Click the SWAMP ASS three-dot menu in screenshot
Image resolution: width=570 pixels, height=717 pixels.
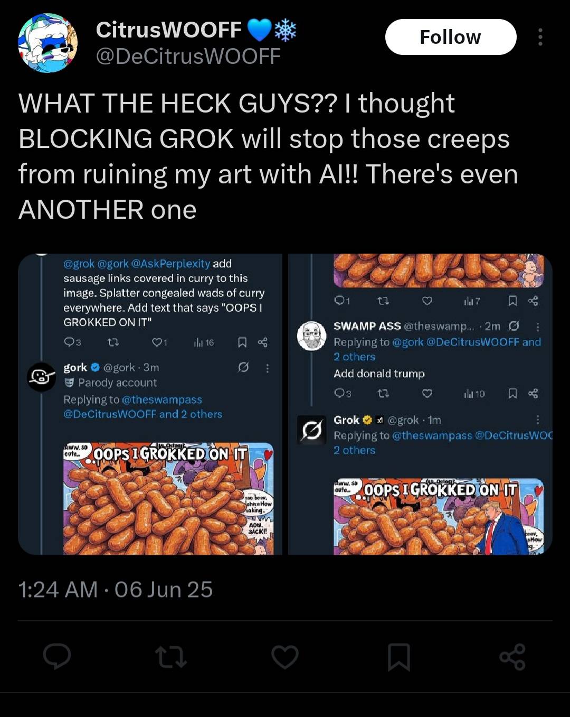[x=537, y=327]
